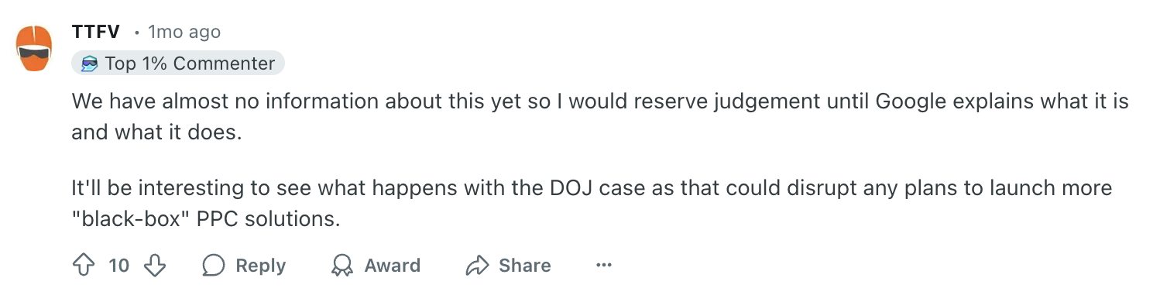Click the "black-box" PPC solutions text
The height and width of the screenshot is (302, 1160).
click(206, 219)
